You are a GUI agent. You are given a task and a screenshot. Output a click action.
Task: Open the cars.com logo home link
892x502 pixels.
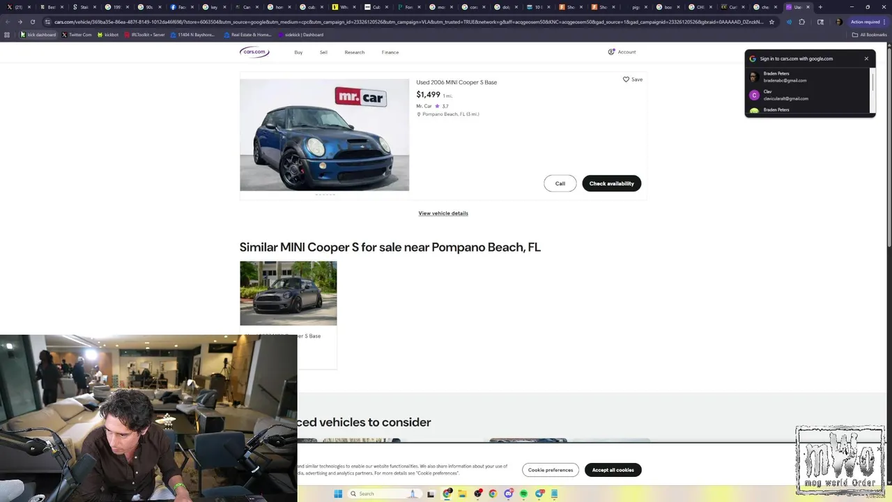click(254, 52)
